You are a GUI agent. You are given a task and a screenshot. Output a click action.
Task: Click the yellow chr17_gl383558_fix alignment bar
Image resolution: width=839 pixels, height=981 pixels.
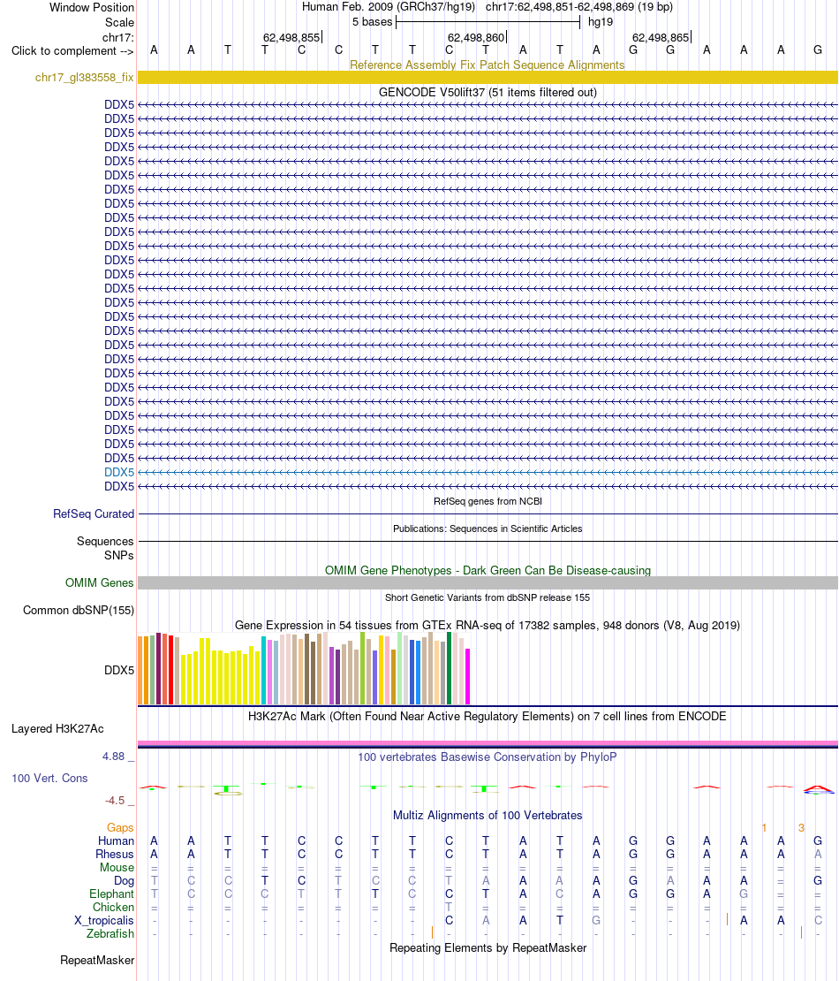point(488,78)
